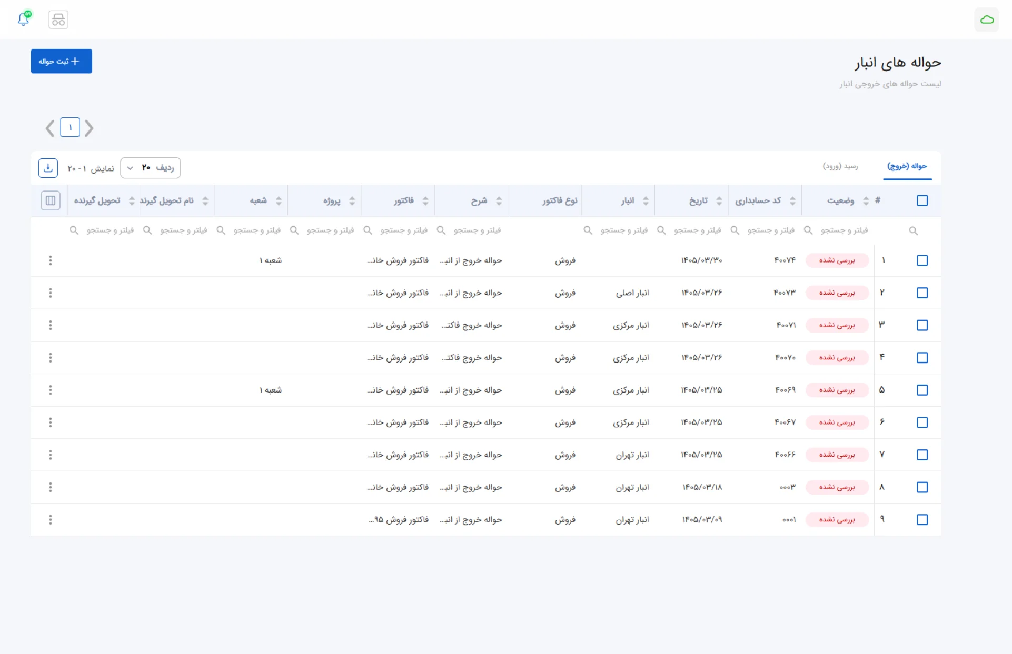Open row actions menu for code ۴۰۰۷۰
The width and height of the screenshot is (1012, 654).
coord(51,358)
